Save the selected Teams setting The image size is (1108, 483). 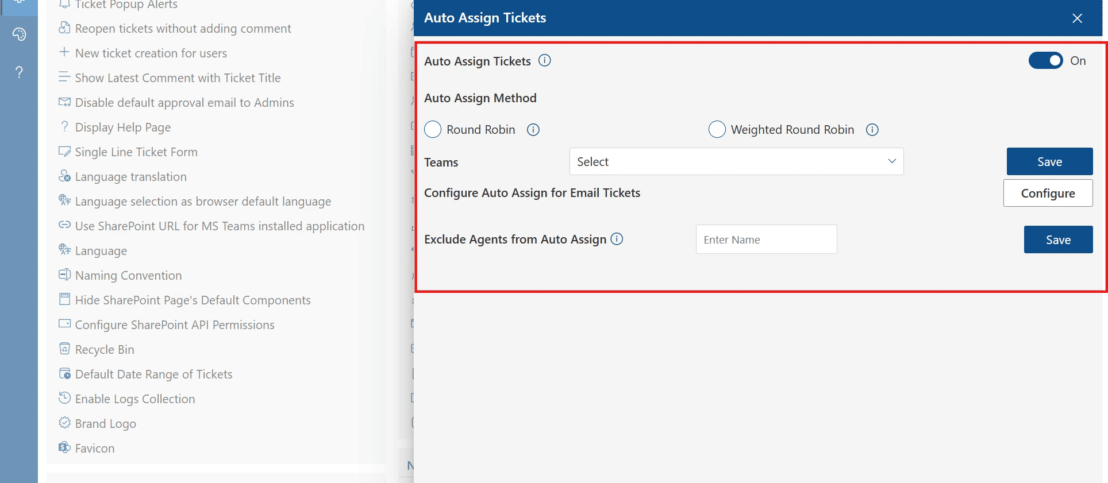point(1049,161)
